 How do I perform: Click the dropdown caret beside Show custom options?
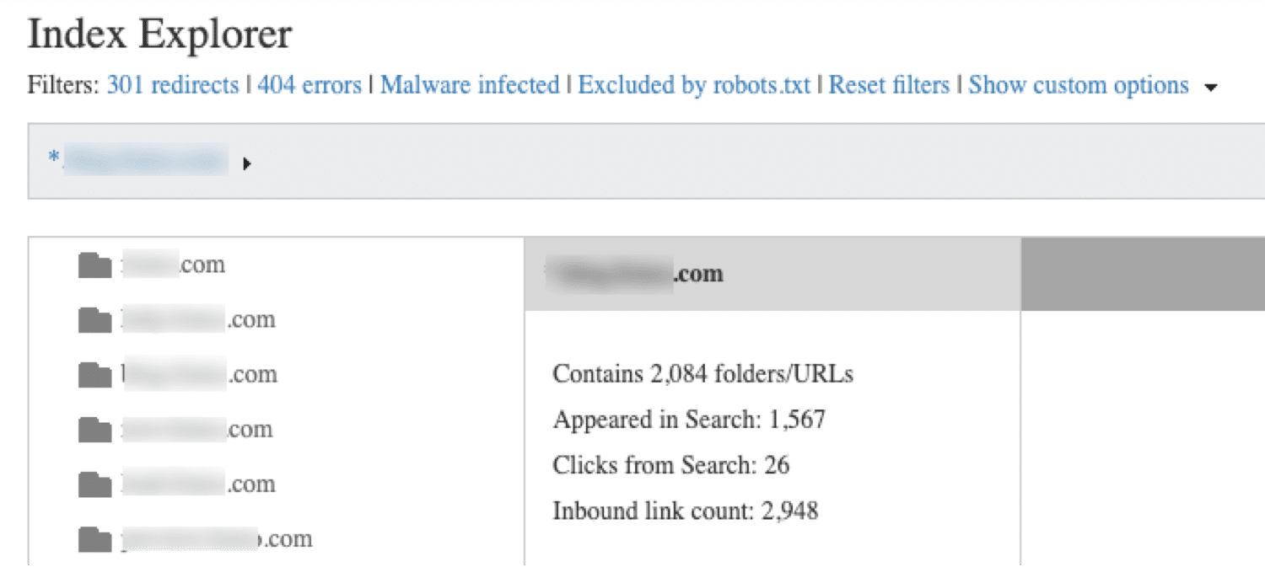[x=1211, y=87]
